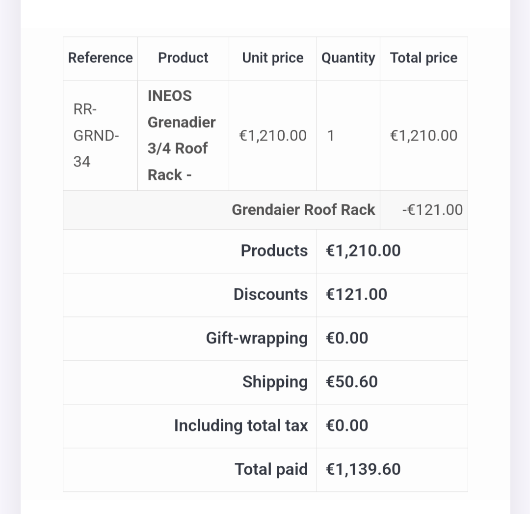Click the quantity value 1

(331, 136)
